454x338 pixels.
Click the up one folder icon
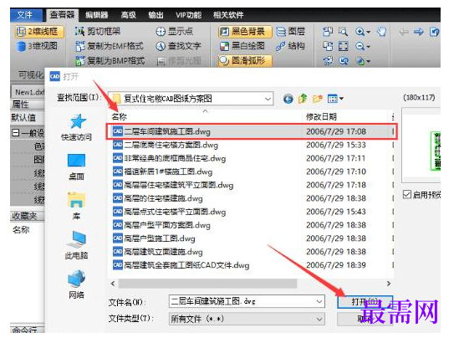(303, 99)
